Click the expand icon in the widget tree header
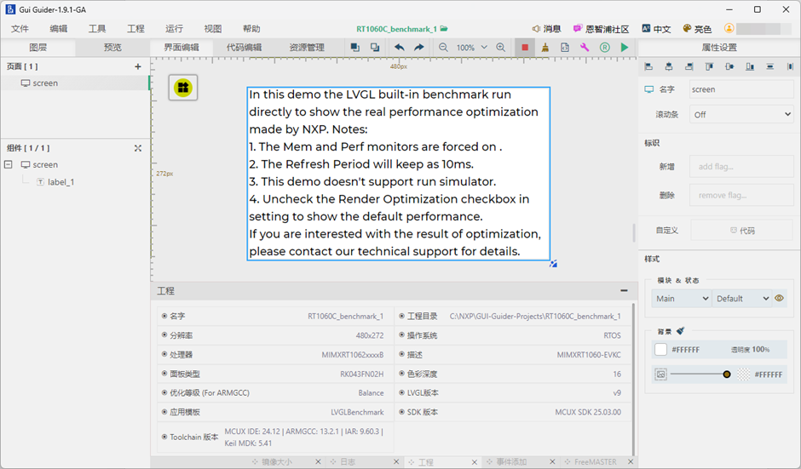Image resolution: width=801 pixels, height=469 pixels. [x=138, y=148]
